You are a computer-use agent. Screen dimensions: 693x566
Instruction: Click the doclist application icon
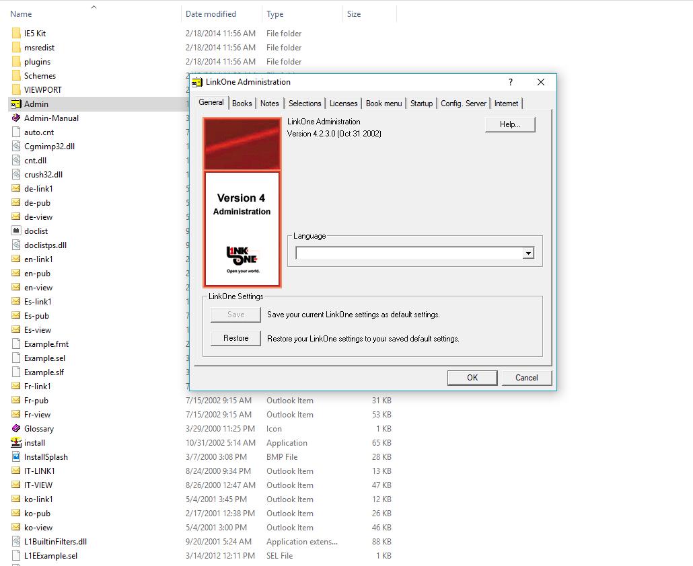[x=16, y=231]
